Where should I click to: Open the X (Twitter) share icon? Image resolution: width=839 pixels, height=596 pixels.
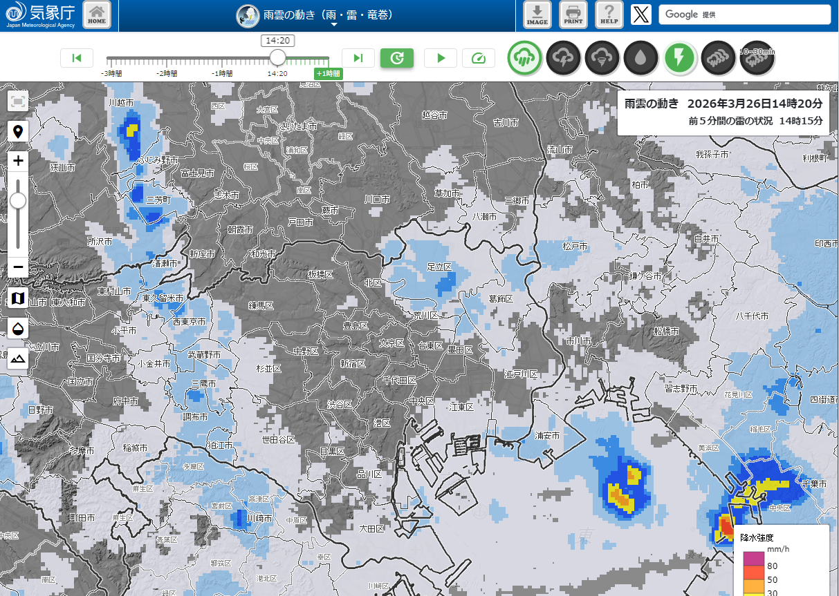(x=641, y=15)
